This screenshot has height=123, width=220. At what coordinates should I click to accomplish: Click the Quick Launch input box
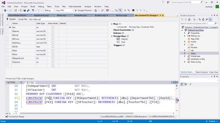click(x=186, y=2)
